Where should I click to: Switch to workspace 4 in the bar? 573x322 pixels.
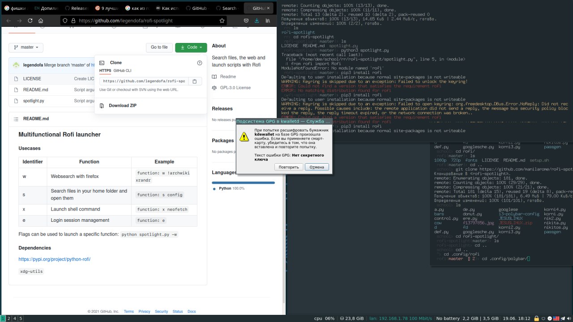coord(15,318)
